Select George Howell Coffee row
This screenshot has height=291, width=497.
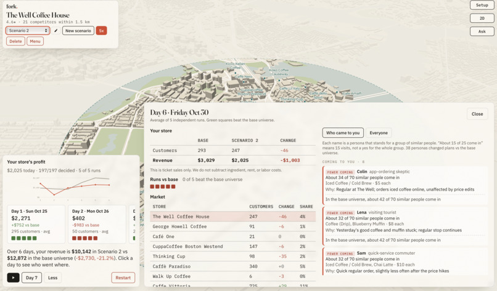pos(232,226)
